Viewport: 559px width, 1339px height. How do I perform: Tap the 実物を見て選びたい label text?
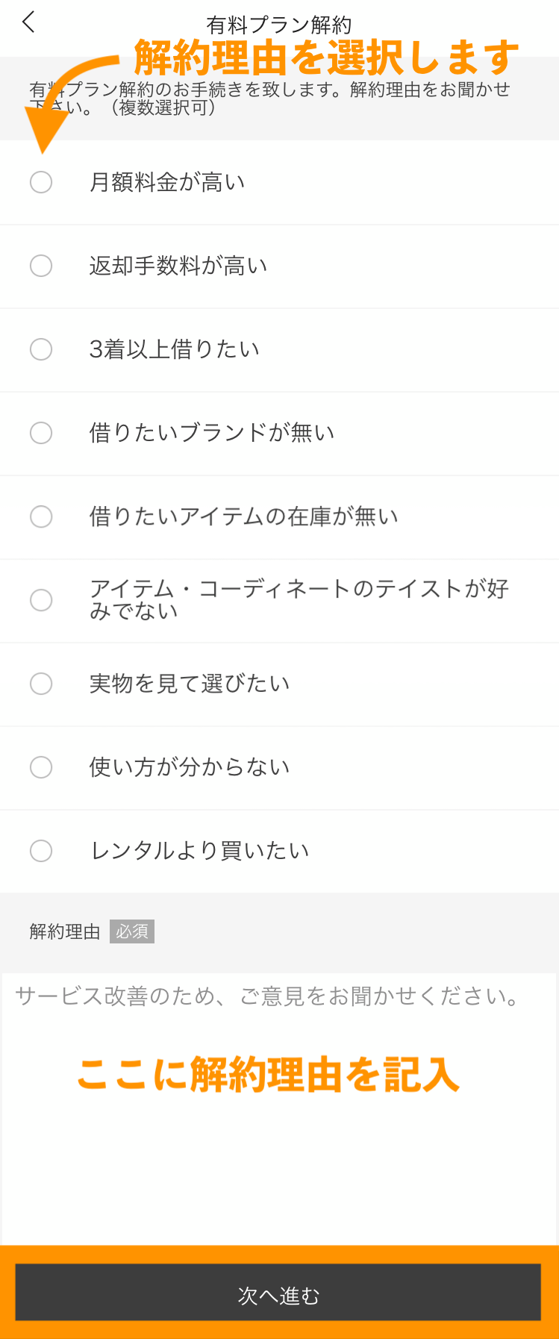190,684
